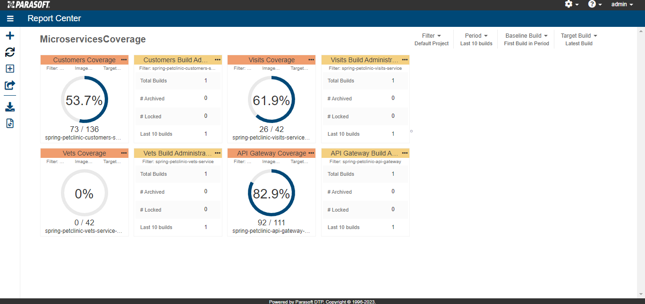
Task: Click the Add Dashboard plus icon
Action: tap(10, 36)
